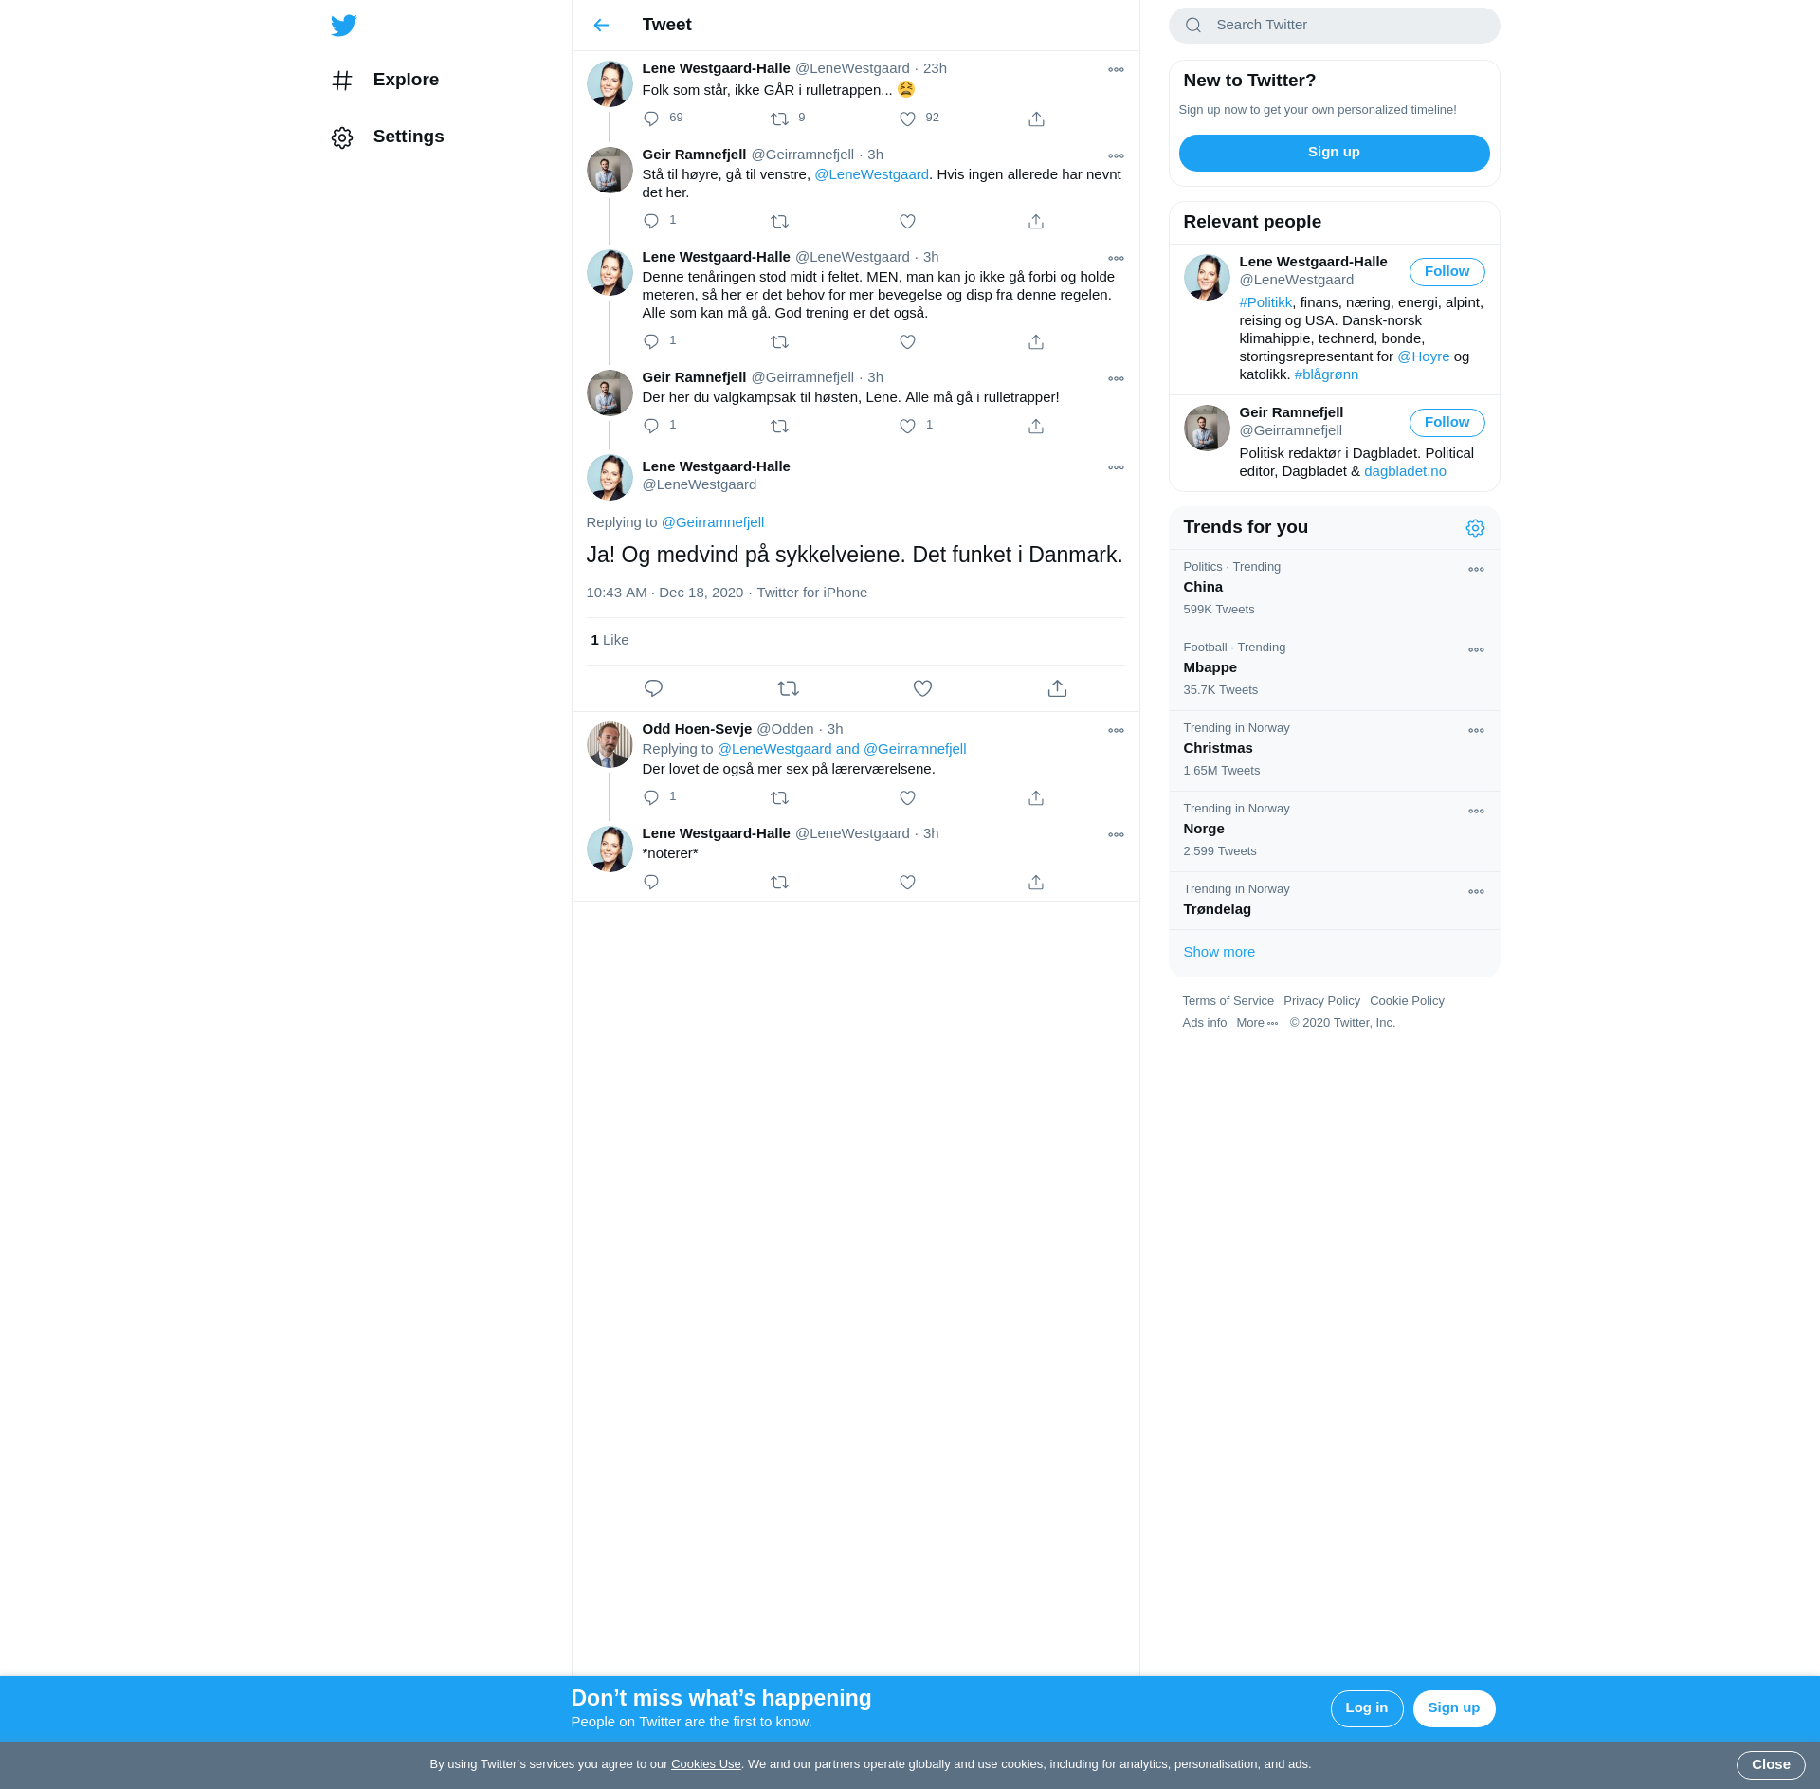1820x1789 pixels.
Task: Follow Lene Westgaard-Halle
Action: coord(1447,272)
